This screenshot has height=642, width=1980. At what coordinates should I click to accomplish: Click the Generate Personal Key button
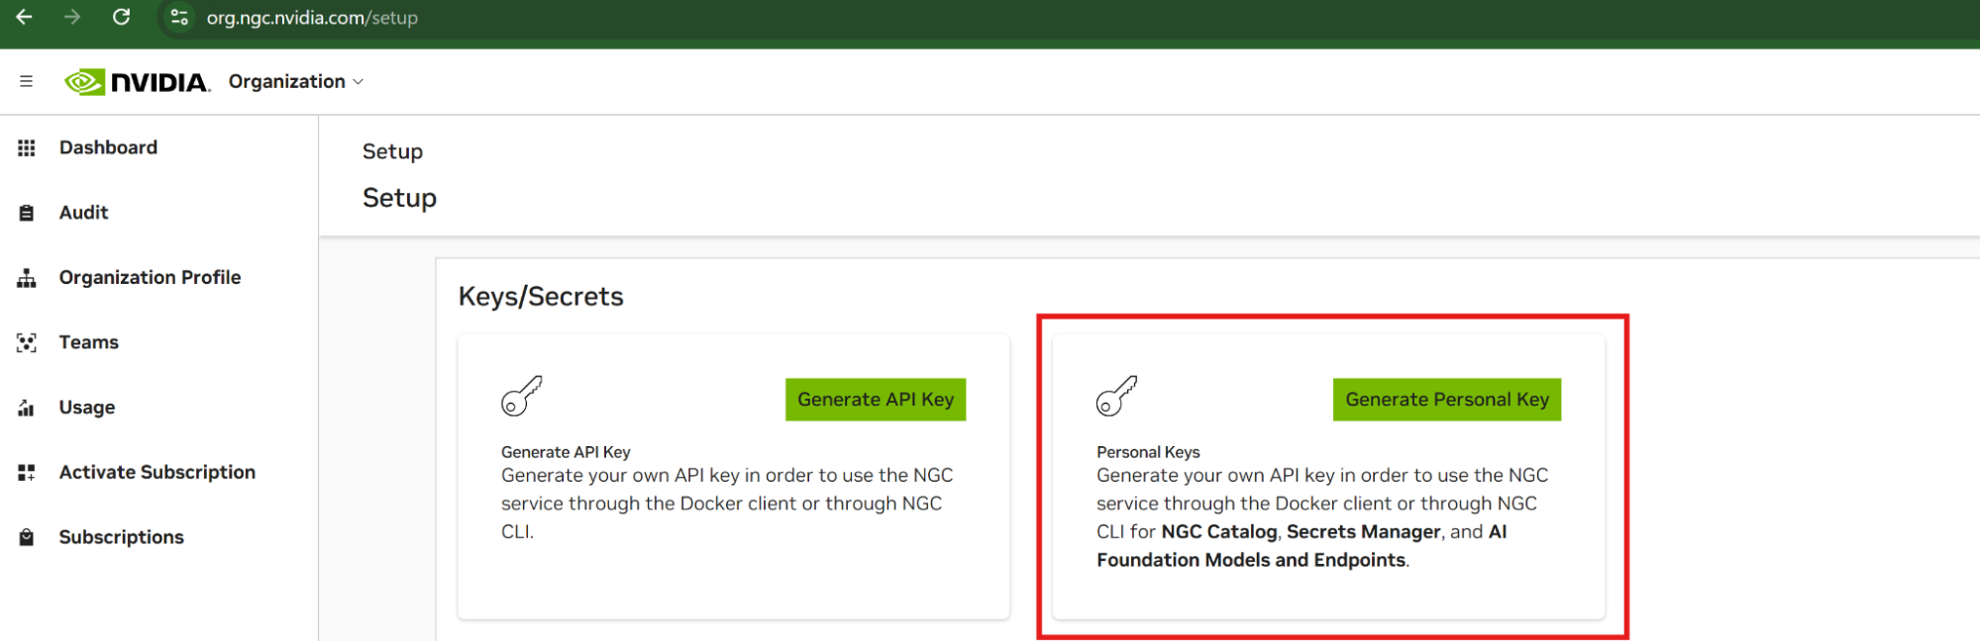[x=1446, y=400]
